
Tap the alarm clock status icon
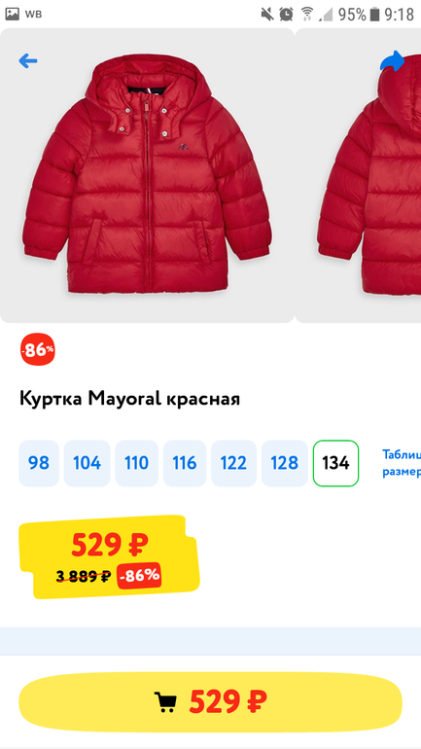pos(286,14)
